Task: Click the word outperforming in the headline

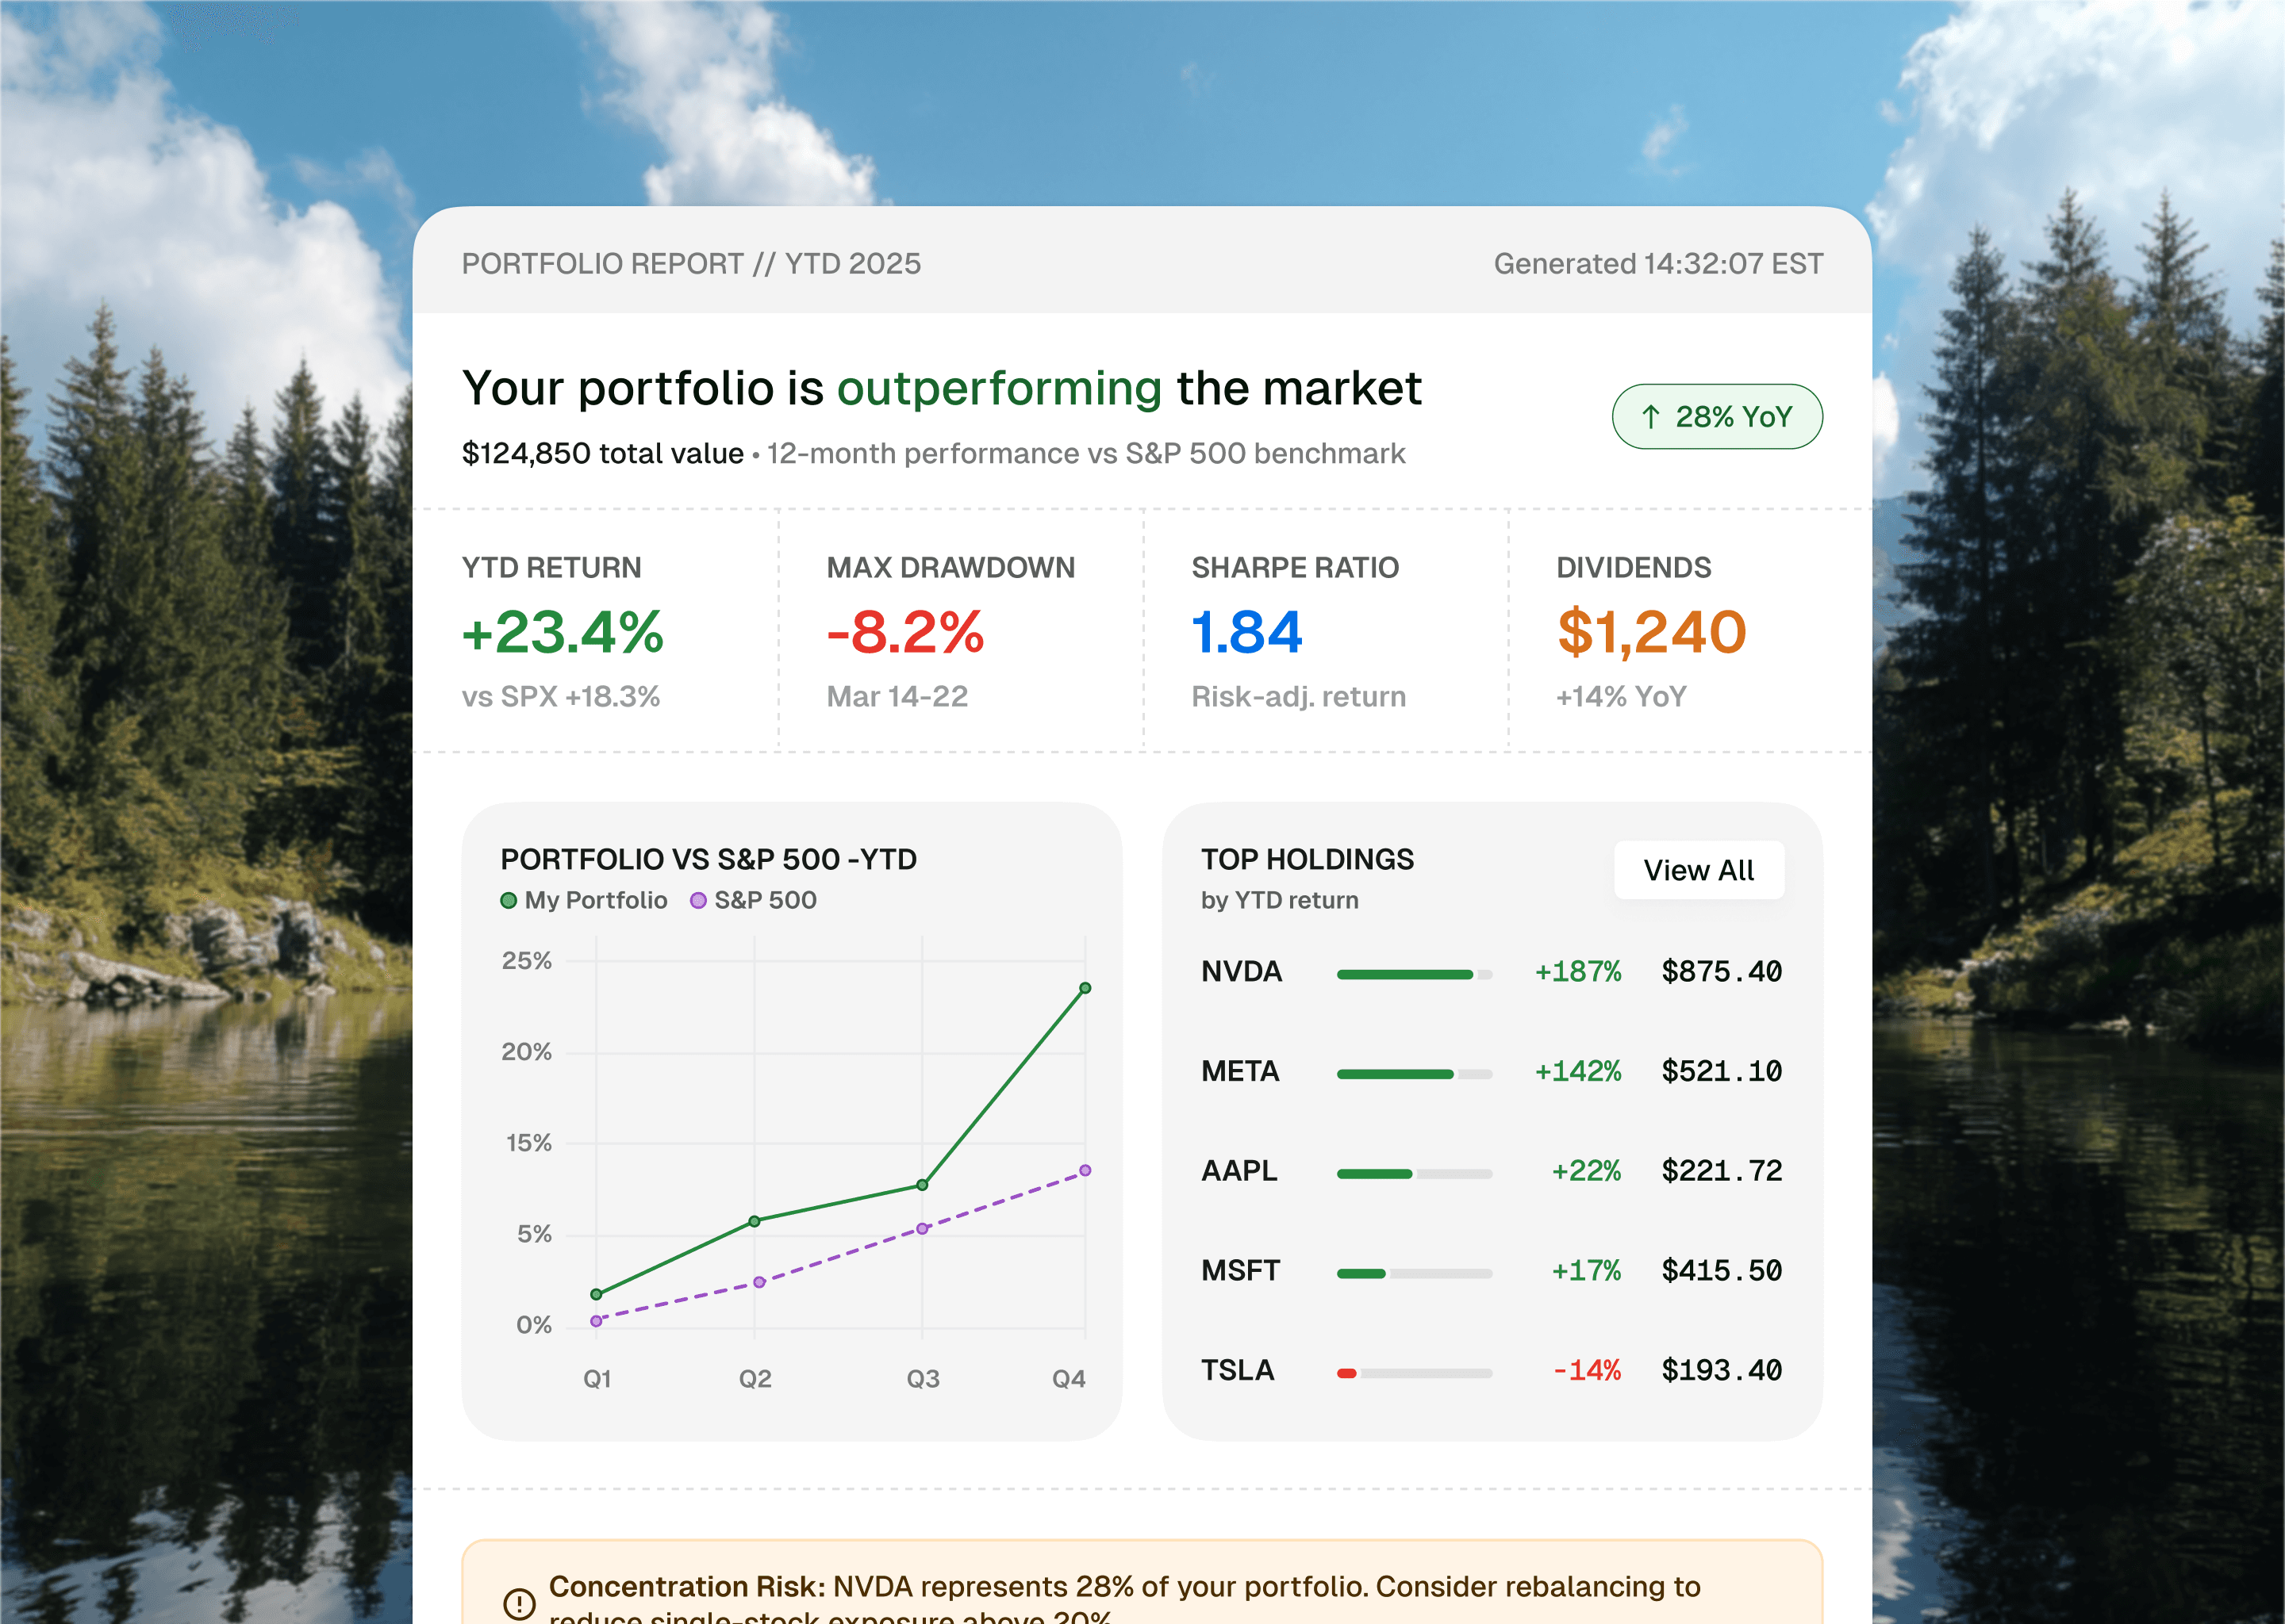Action: click(x=998, y=388)
